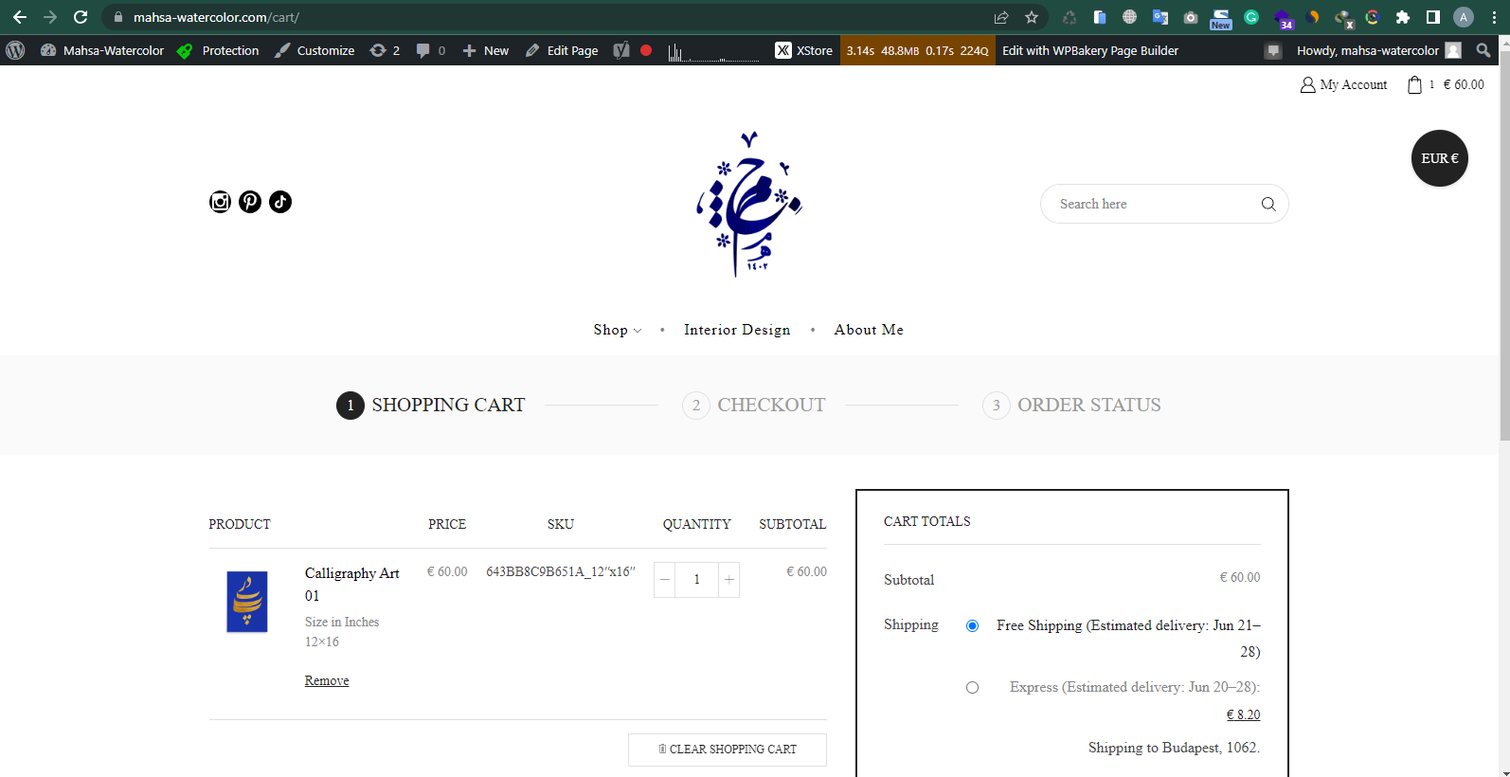Click the admin bar notification speech bubble
The image size is (1510, 777).
click(1273, 50)
